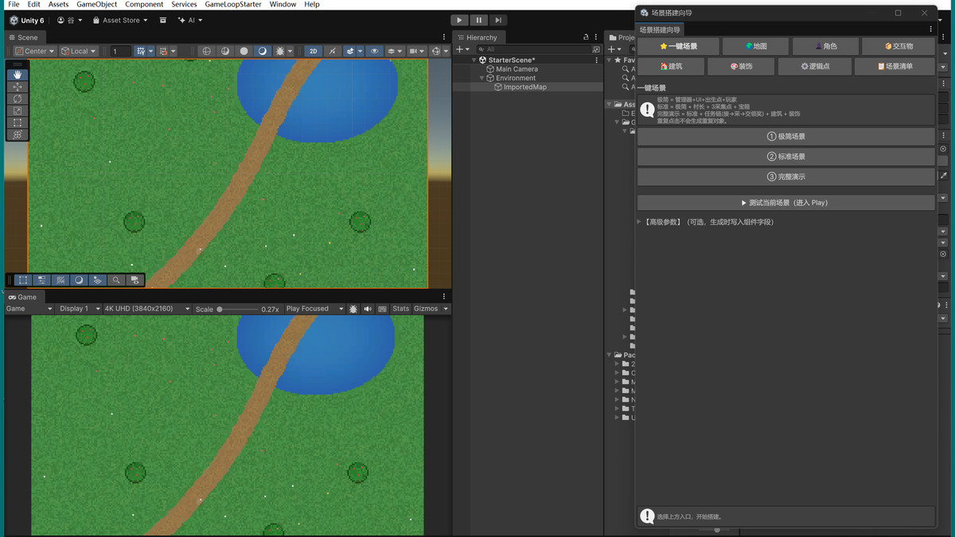This screenshot has height=537, width=955.
Task: Switch to the 地图 tab in wizard
Action: (755, 46)
